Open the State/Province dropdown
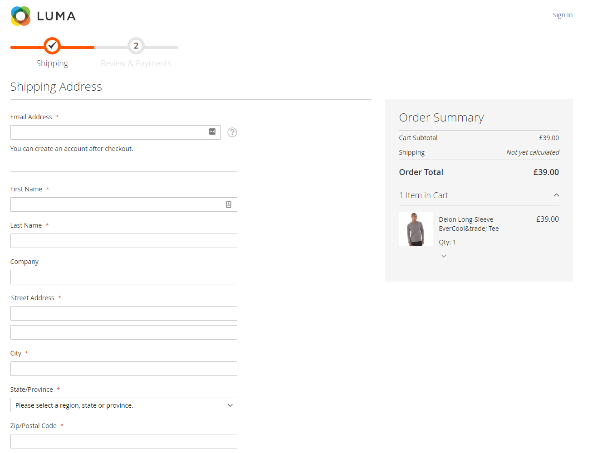Image resolution: width=597 pixels, height=453 pixels. (x=124, y=405)
